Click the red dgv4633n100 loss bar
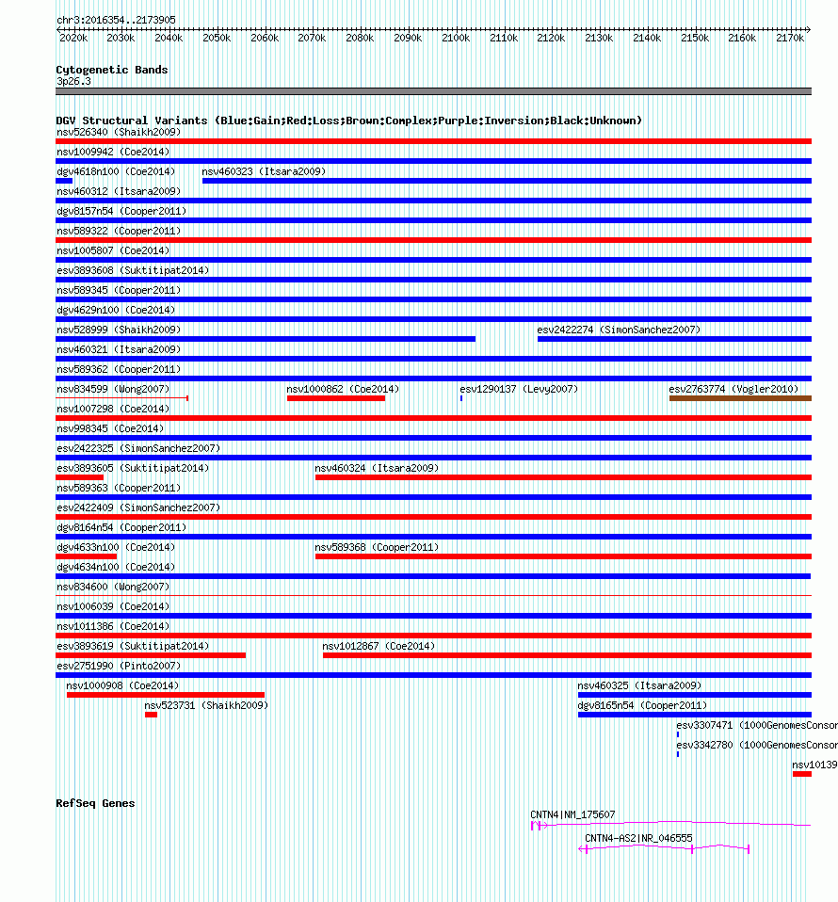Image resolution: width=838 pixels, height=902 pixels. coord(87,556)
